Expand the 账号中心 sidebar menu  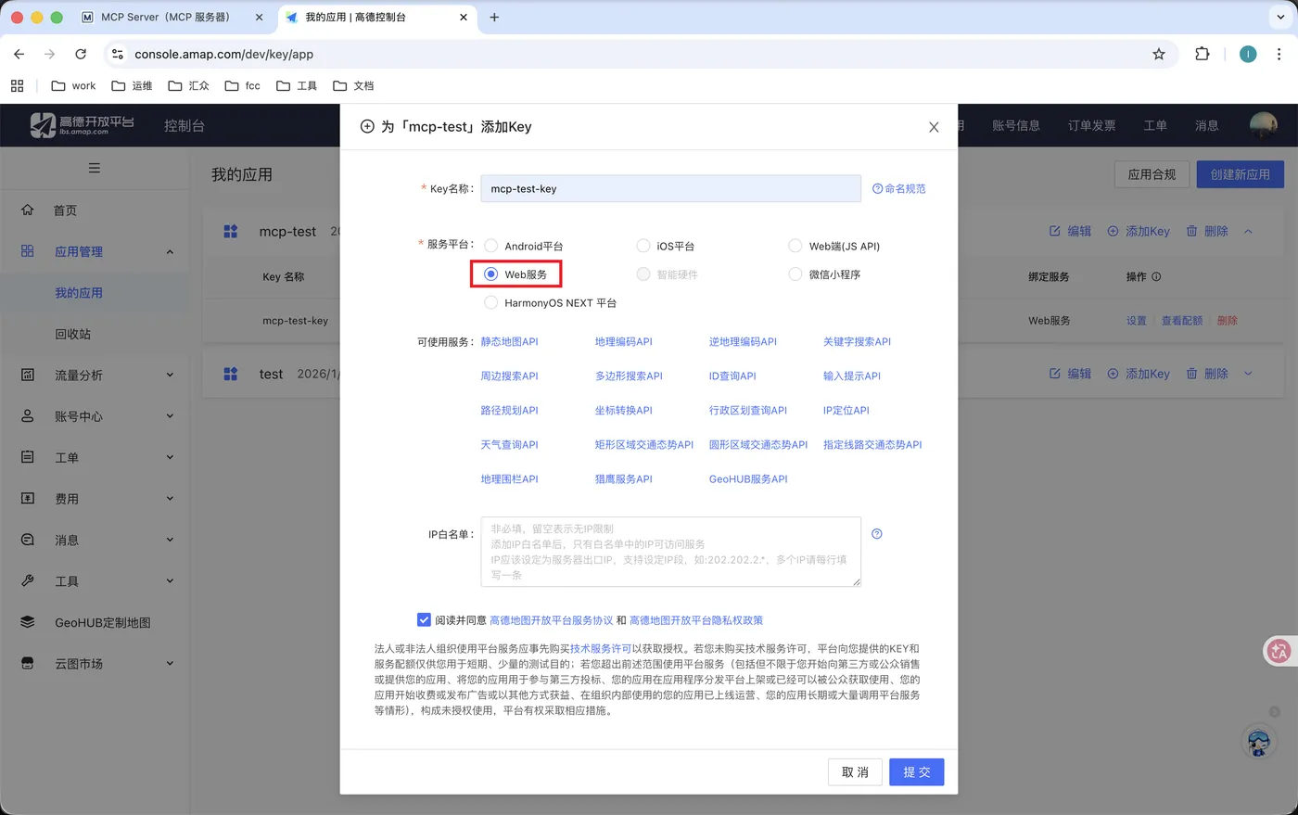(x=170, y=415)
